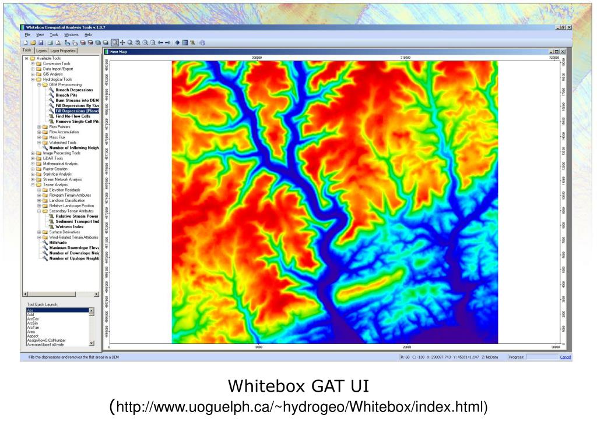597x447 pixels.
Task: Click the script scroll toolbar icon
Action: click(x=192, y=42)
